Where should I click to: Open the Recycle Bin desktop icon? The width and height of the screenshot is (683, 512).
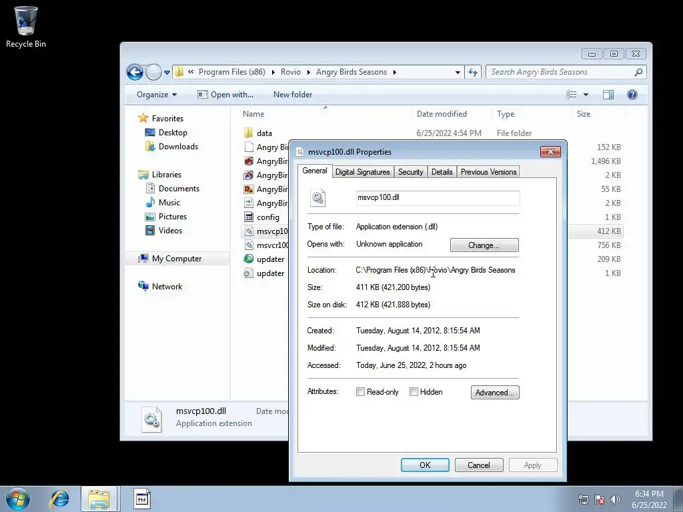pyautogui.click(x=26, y=27)
